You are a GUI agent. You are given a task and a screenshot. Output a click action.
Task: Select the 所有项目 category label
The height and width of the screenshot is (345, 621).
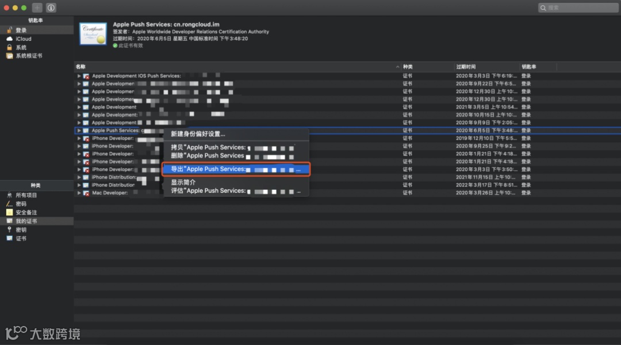coord(26,195)
